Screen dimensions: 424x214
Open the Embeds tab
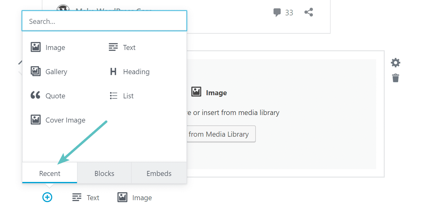[x=159, y=173]
